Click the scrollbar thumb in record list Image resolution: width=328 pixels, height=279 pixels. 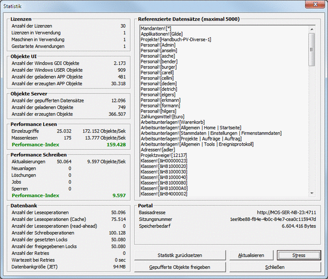tap(312, 49)
